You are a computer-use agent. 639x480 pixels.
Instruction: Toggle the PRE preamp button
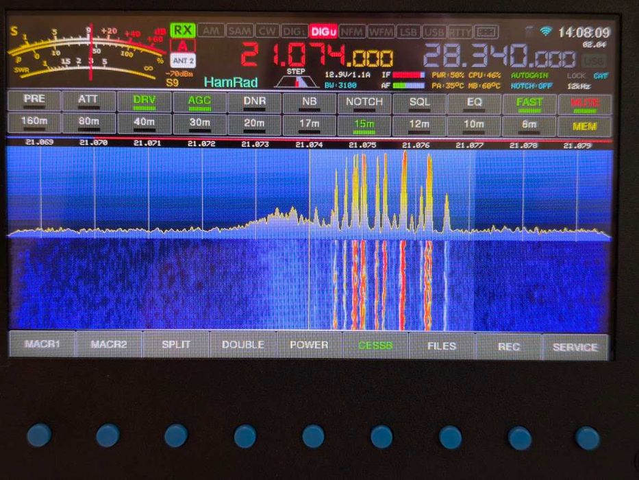coord(34,101)
